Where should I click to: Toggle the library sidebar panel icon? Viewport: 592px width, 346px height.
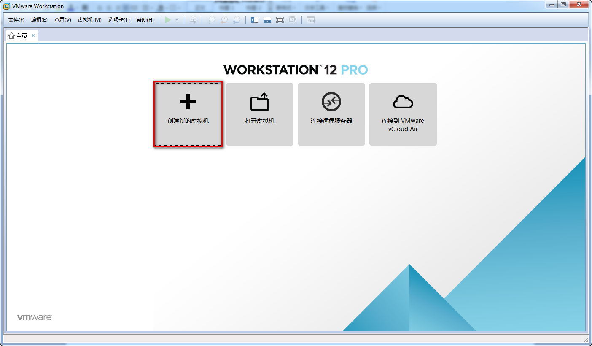coord(255,20)
